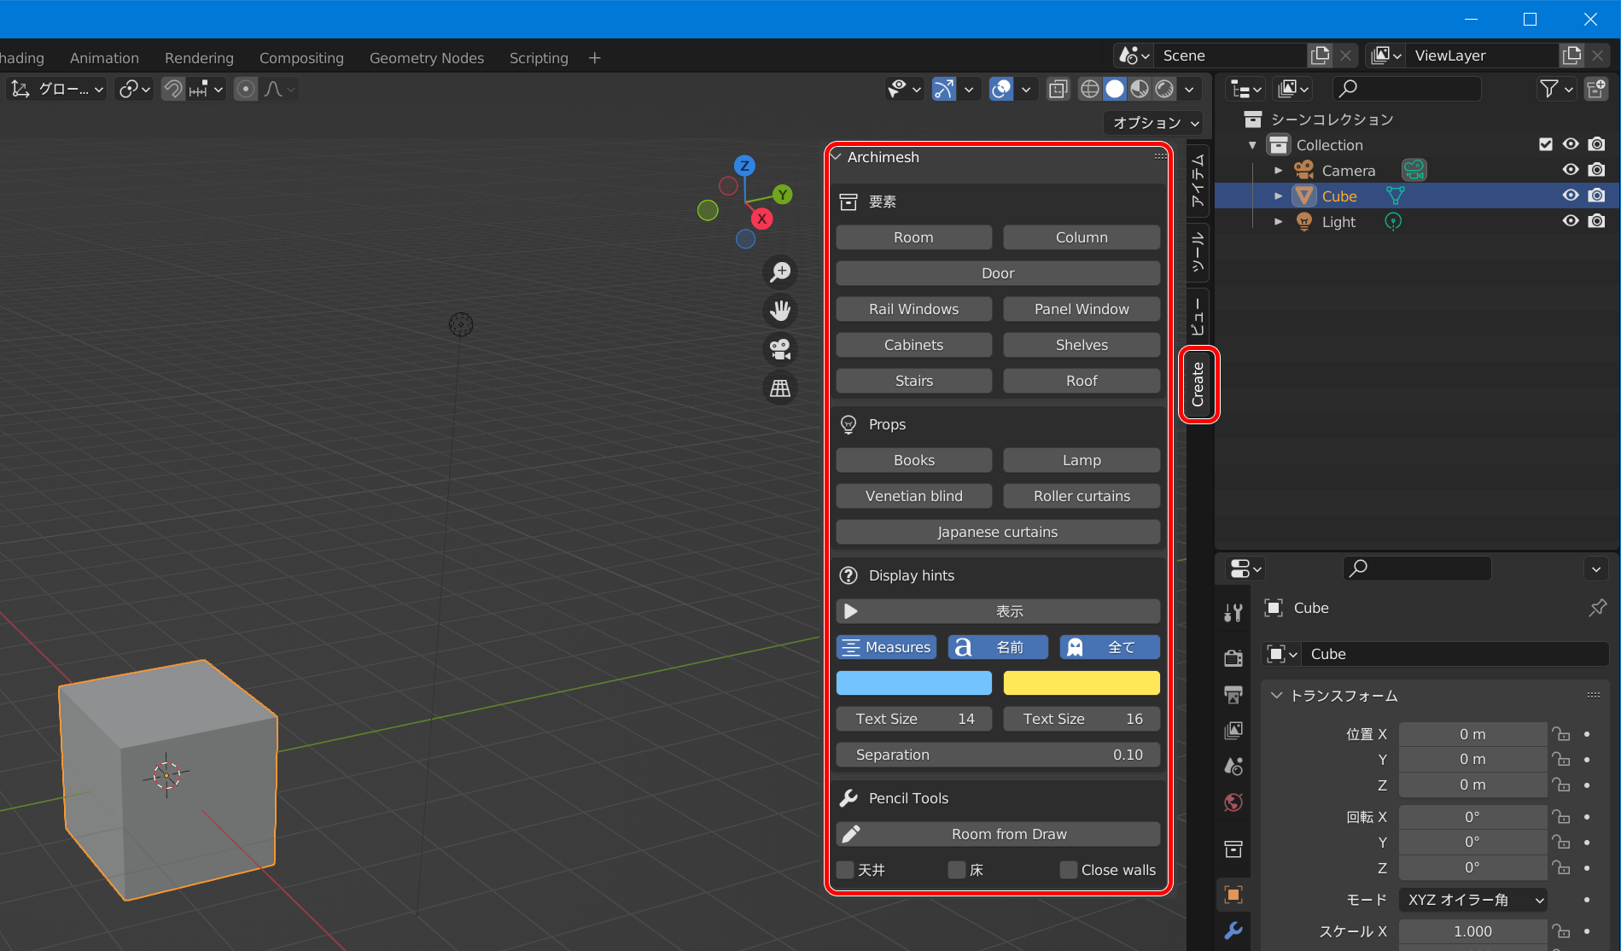
Task: Click the zoom viewport magnifier icon
Action: (780, 272)
